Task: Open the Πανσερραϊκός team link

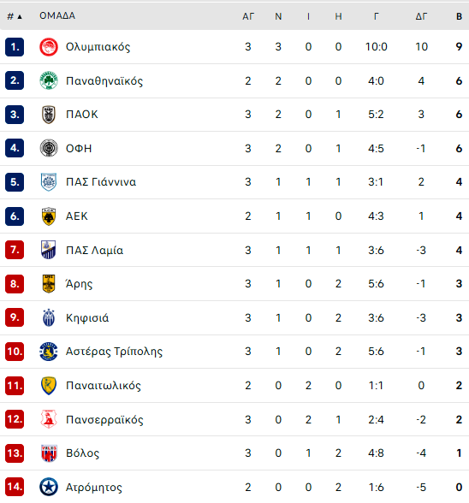Action: [x=104, y=419]
